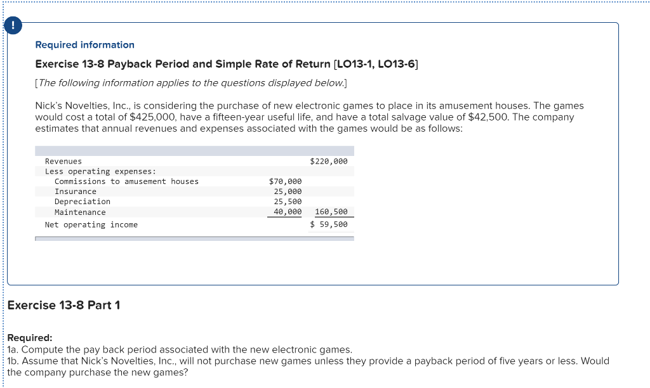Select the $220,000 revenue value
Viewport: 650px width, 388px height.
point(329,162)
